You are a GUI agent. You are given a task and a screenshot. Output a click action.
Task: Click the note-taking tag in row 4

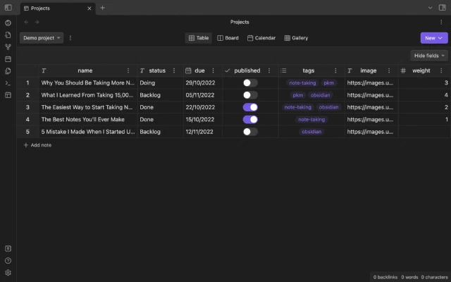(311, 119)
